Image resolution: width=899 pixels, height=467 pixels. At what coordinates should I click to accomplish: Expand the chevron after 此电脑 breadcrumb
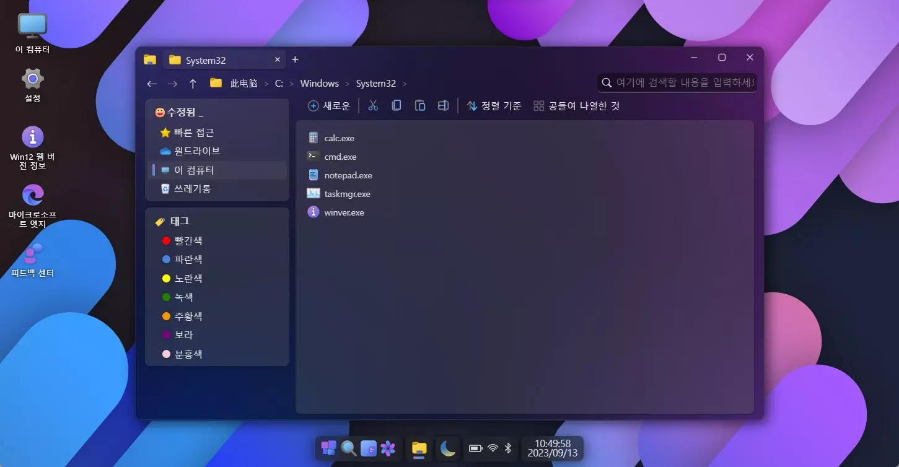click(x=266, y=84)
